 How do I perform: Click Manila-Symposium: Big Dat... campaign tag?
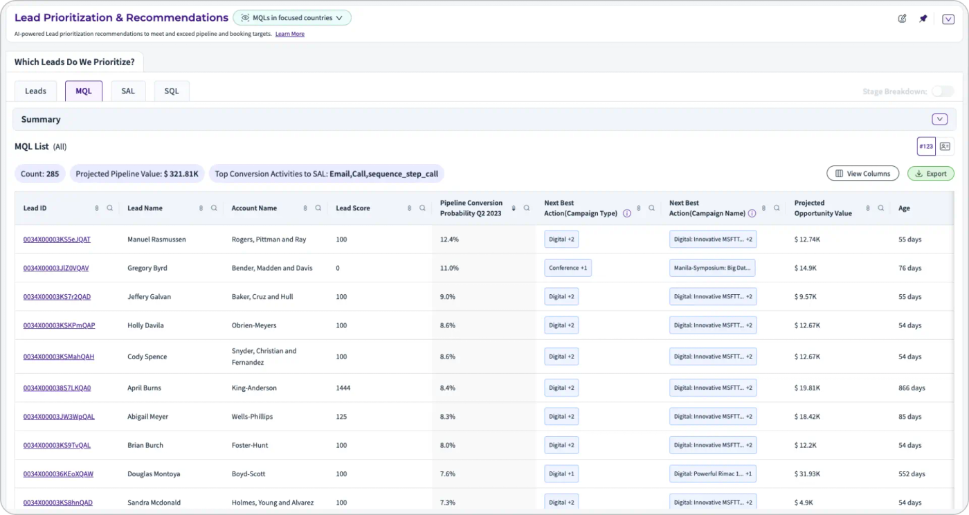point(712,268)
